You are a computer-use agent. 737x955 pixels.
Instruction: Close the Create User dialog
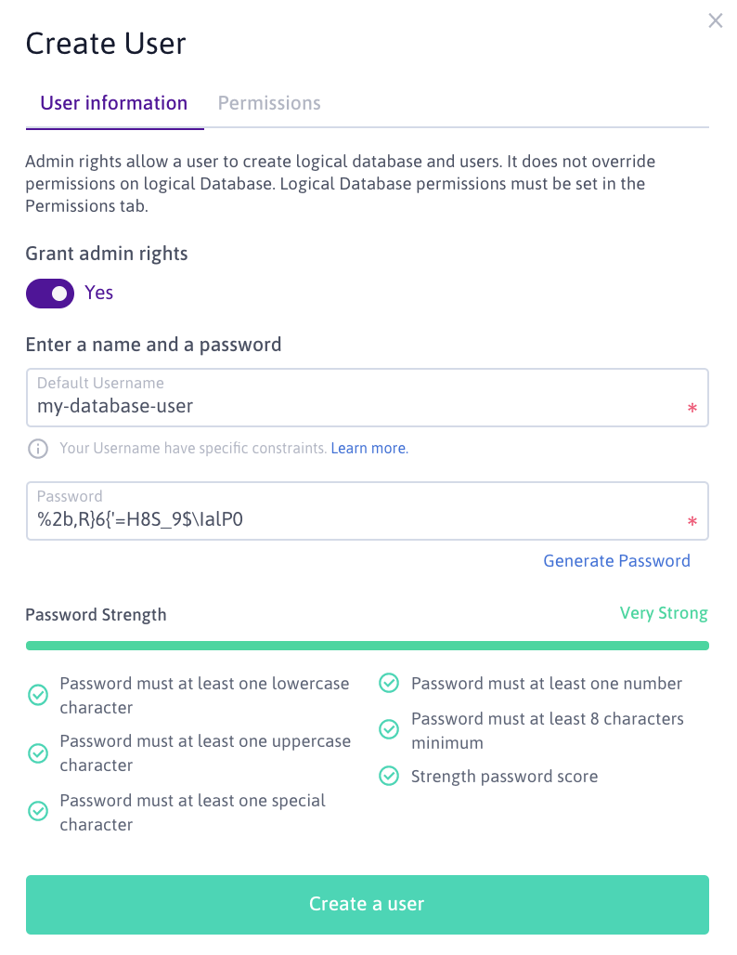tap(715, 20)
